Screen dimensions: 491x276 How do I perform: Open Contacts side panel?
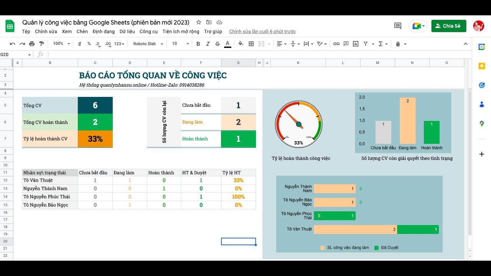click(482, 104)
